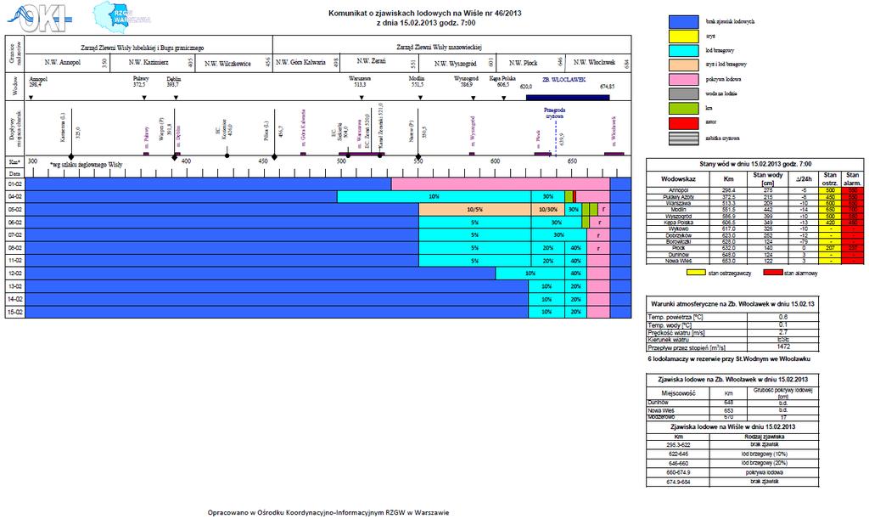Viewport: 869px width, 519px height.
Task: Click the 'Temp. powietrza [°C]' row label
Action: tap(675, 317)
